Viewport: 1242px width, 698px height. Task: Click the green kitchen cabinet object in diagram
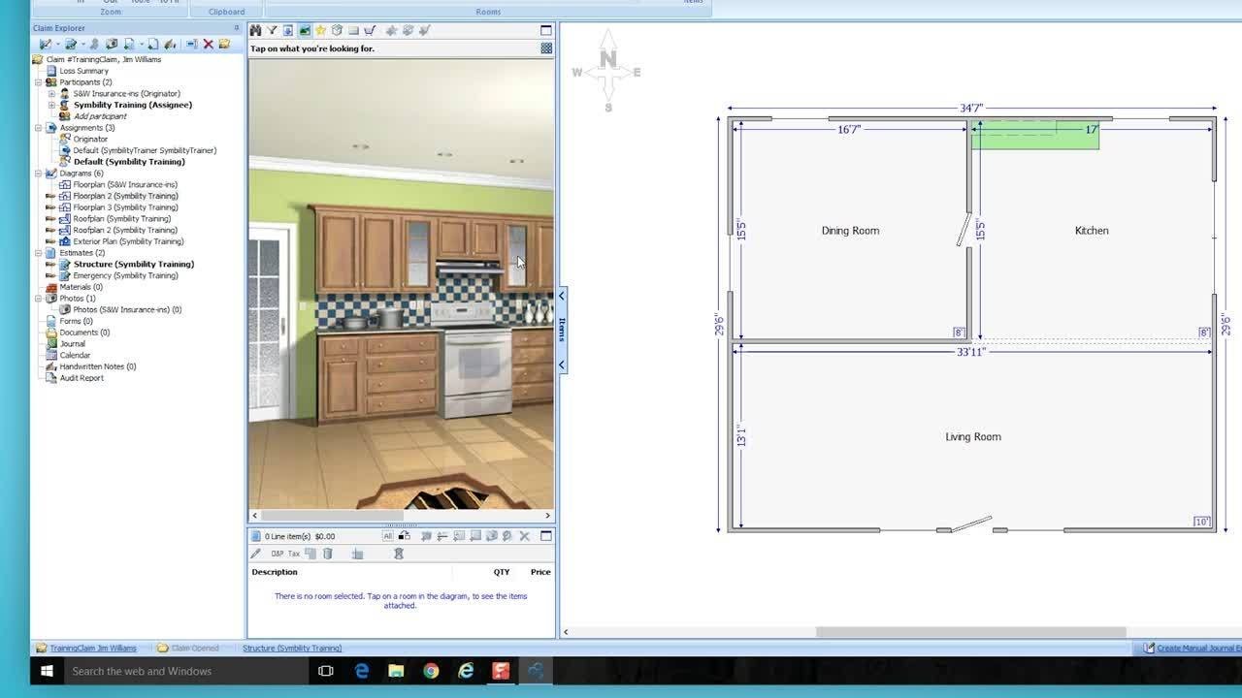tap(1035, 136)
